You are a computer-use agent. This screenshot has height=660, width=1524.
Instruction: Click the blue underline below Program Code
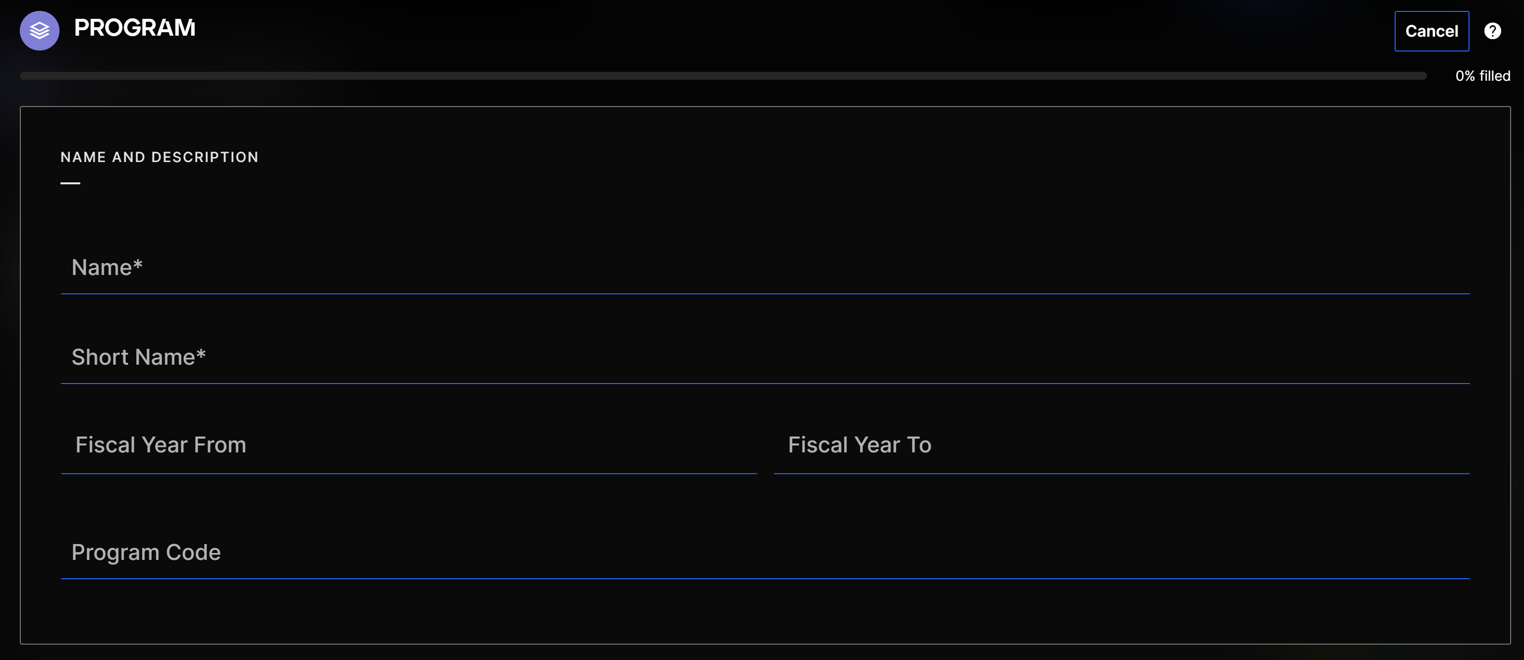[x=764, y=578]
